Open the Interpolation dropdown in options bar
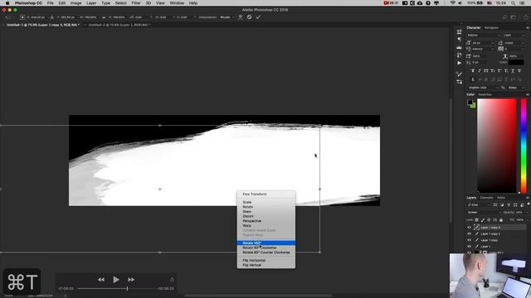 click(x=227, y=17)
